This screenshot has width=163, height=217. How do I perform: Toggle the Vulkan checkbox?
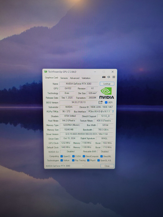tap(62, 160)
